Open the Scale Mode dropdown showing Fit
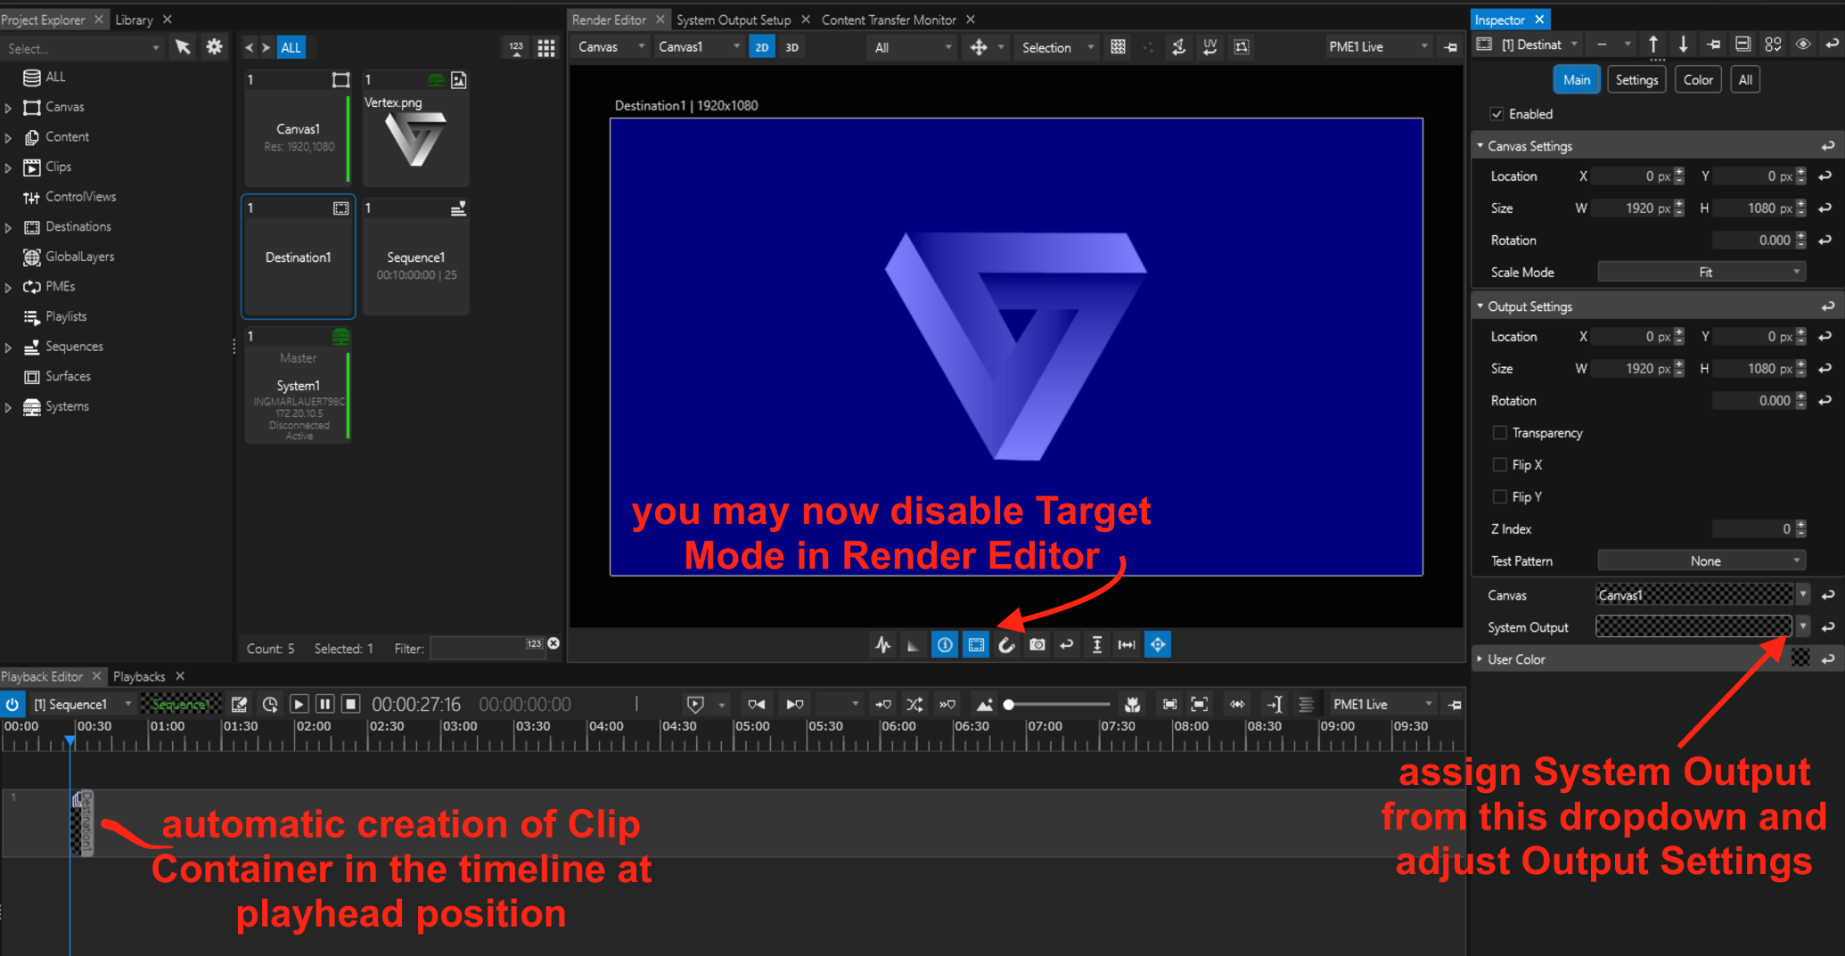The image size is (1845, 956). click(x=1701, y=273)
